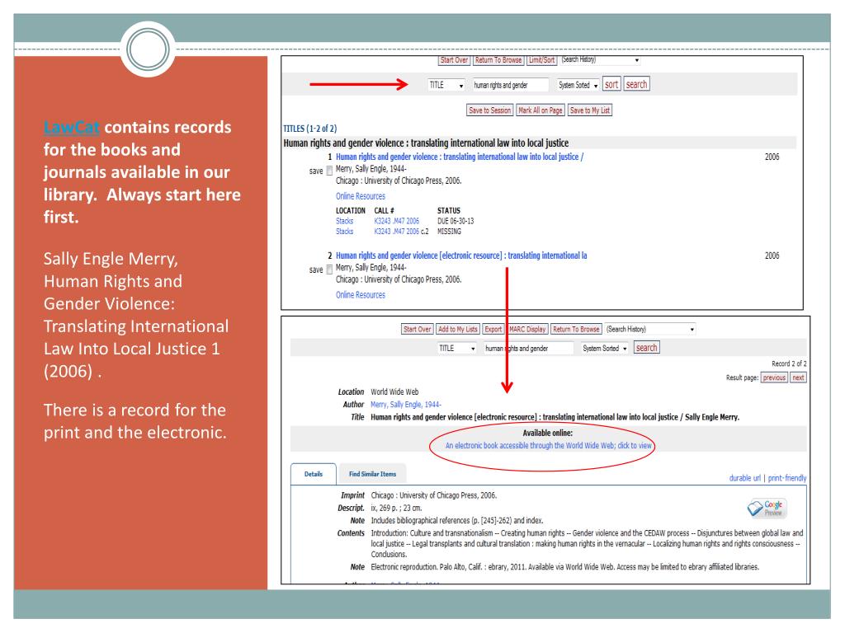The height and width of the screenshot is (633, 845).
Task: Click Save to Session button
Action: [x=489, y=110]
